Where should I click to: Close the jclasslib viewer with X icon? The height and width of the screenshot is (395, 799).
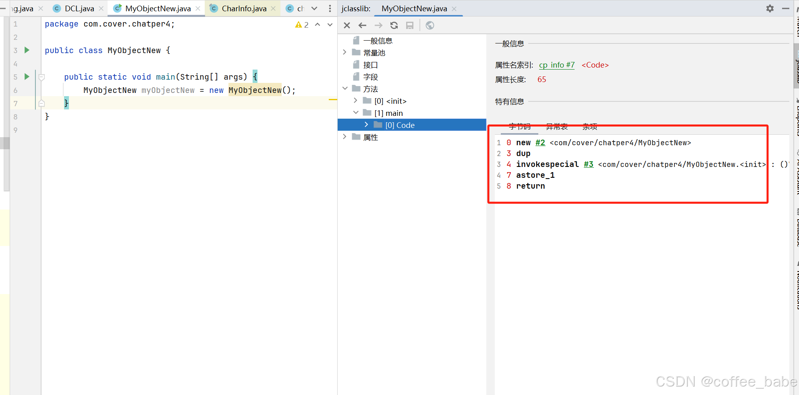coord(347,25)
